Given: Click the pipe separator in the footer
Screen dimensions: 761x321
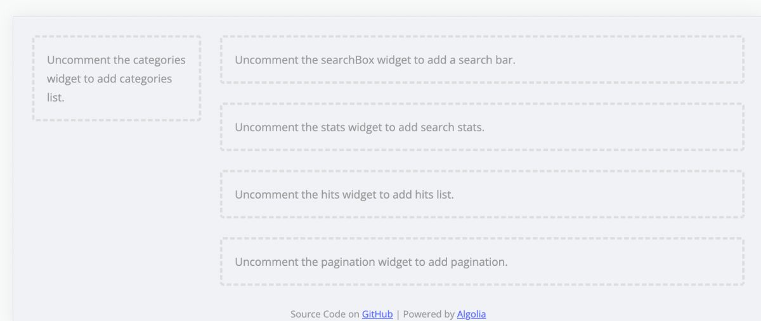Looking at the screenshot, I should coord(398,314).
